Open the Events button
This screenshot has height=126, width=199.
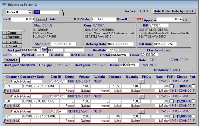12,42
